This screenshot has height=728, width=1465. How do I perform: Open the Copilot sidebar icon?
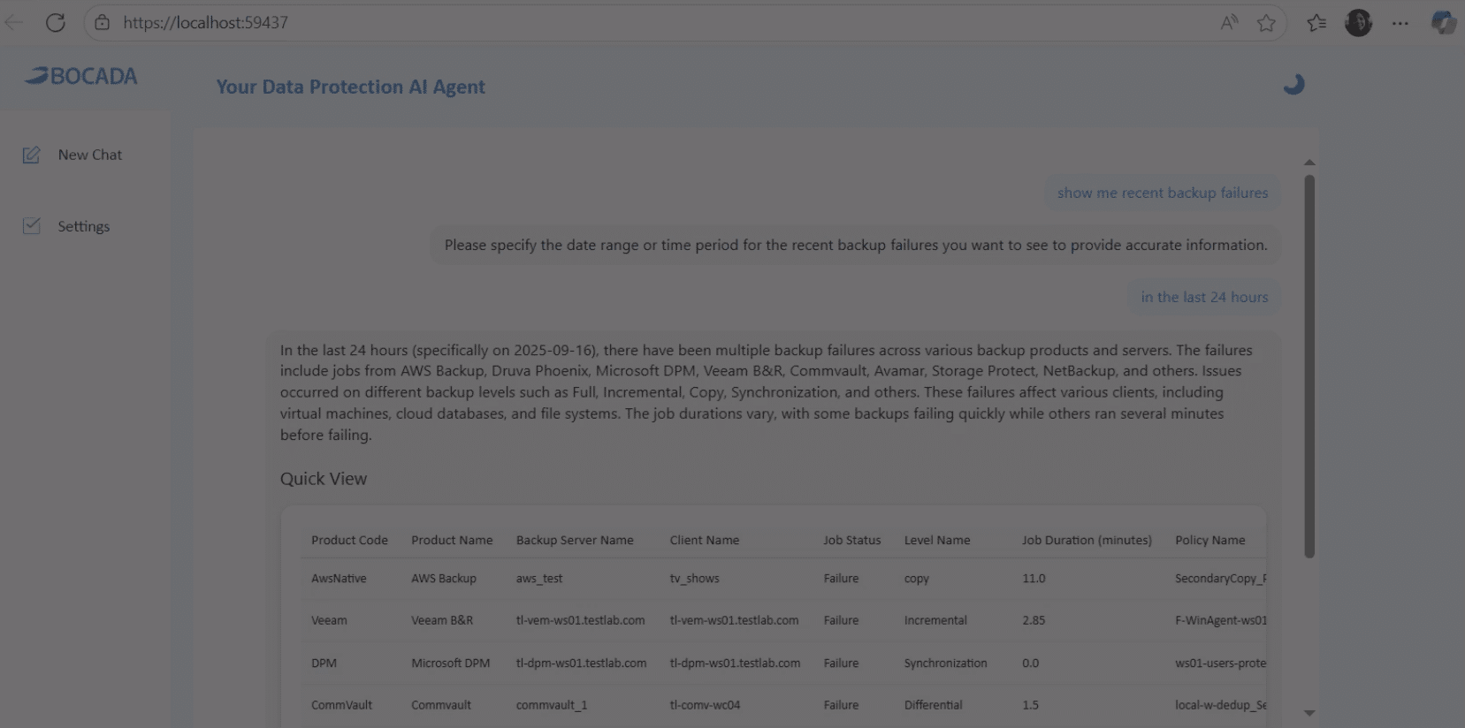[1443, 23]
